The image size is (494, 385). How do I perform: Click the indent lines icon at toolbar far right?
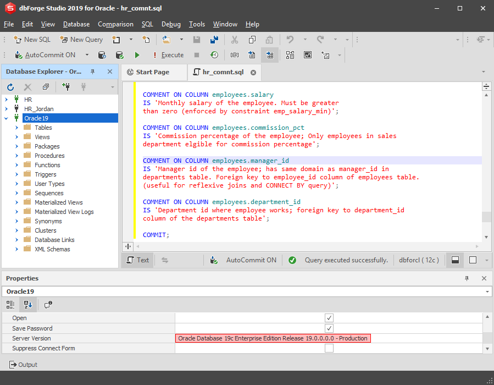pyautogui.click(x=480, y=40)
